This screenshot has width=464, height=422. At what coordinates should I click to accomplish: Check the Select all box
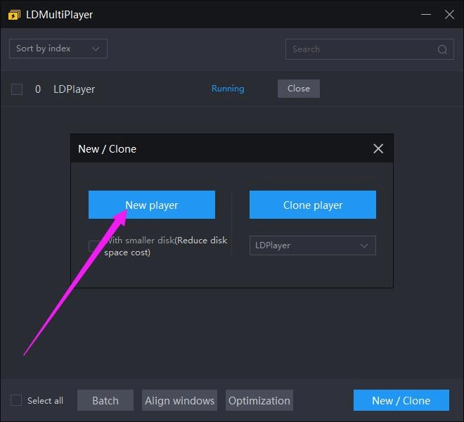(x=16, y=400)
